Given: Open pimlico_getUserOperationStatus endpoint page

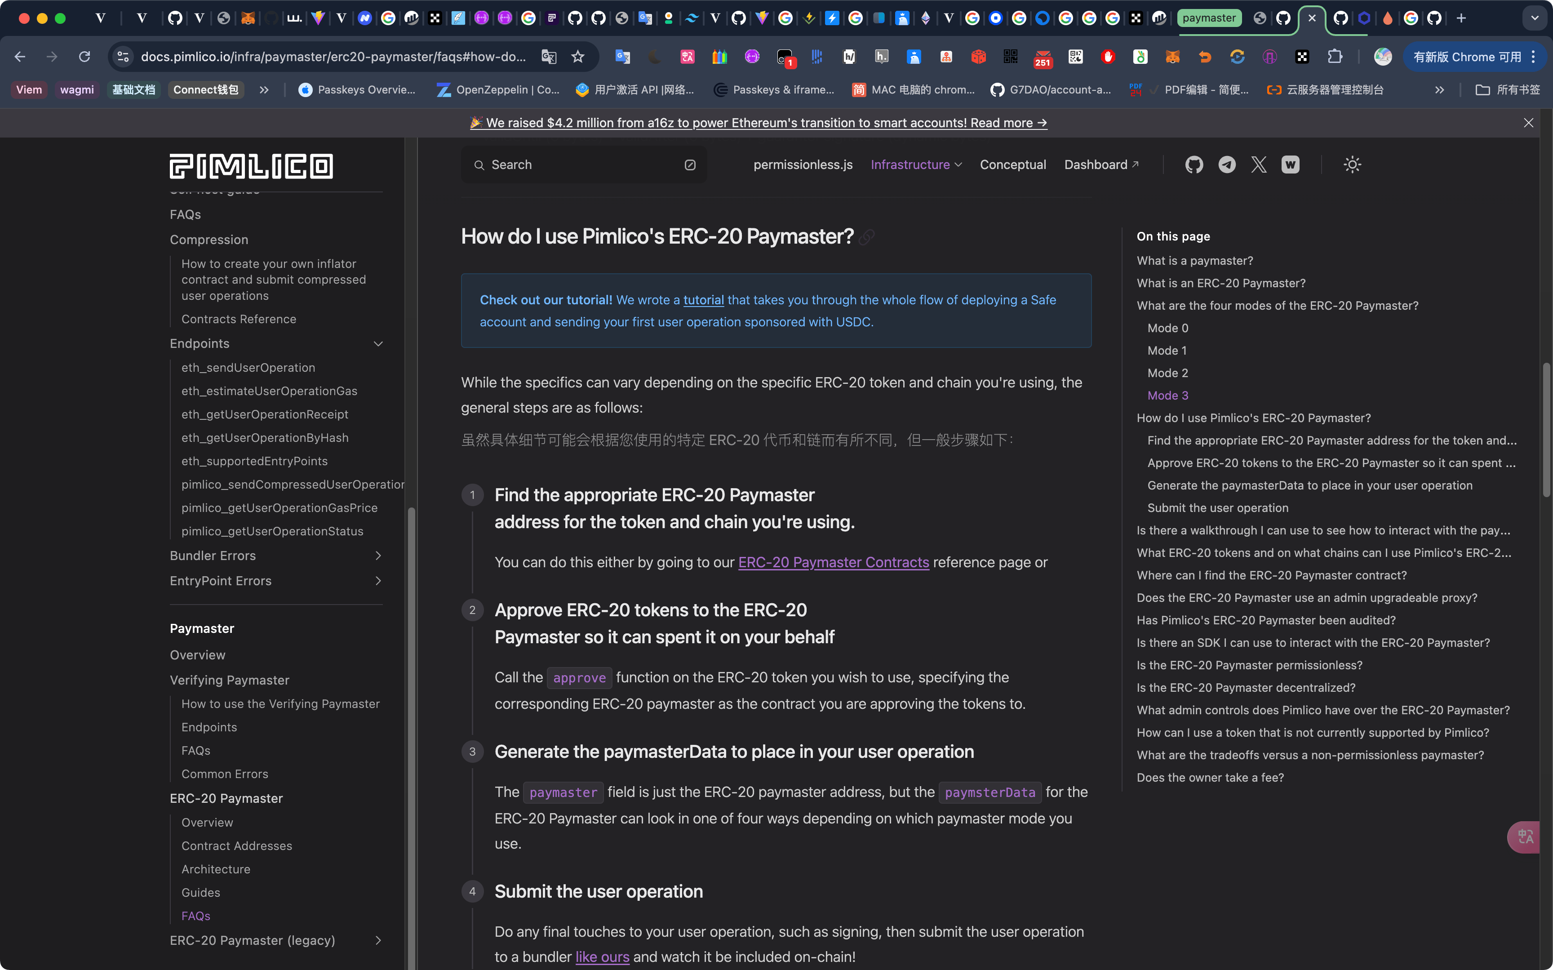Looking at the screenshot, I should click(x=272, y=531).
